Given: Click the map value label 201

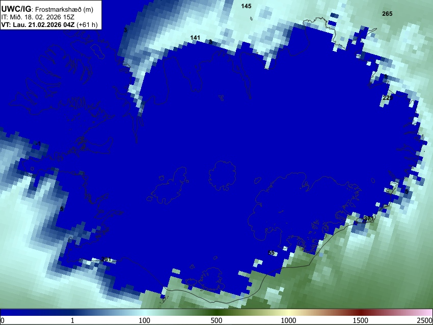Looking at the screenshot, I should 106,259.
